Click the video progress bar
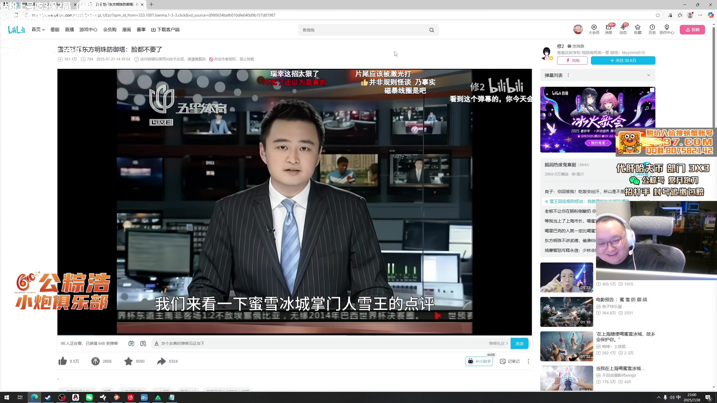This screenshot has height=403, width=717. pyautogui.click(x=294, y=335)
